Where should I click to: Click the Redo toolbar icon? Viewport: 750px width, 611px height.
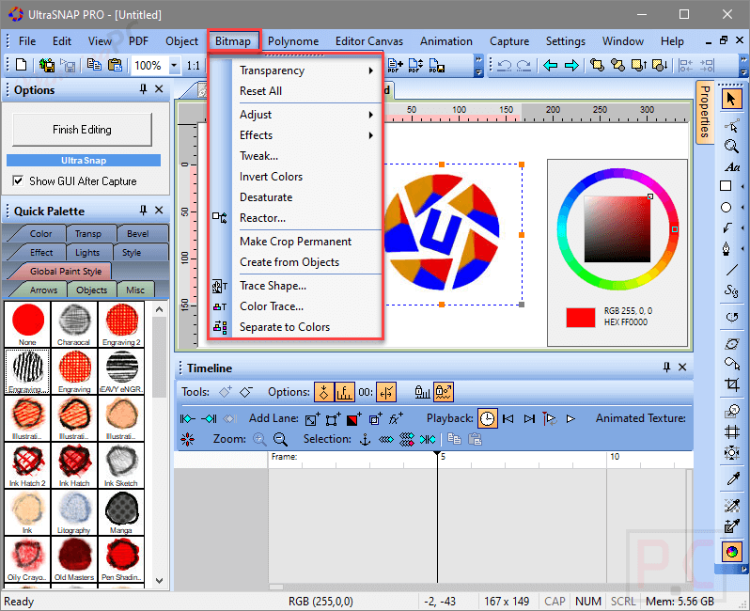(x=524, y=66)
